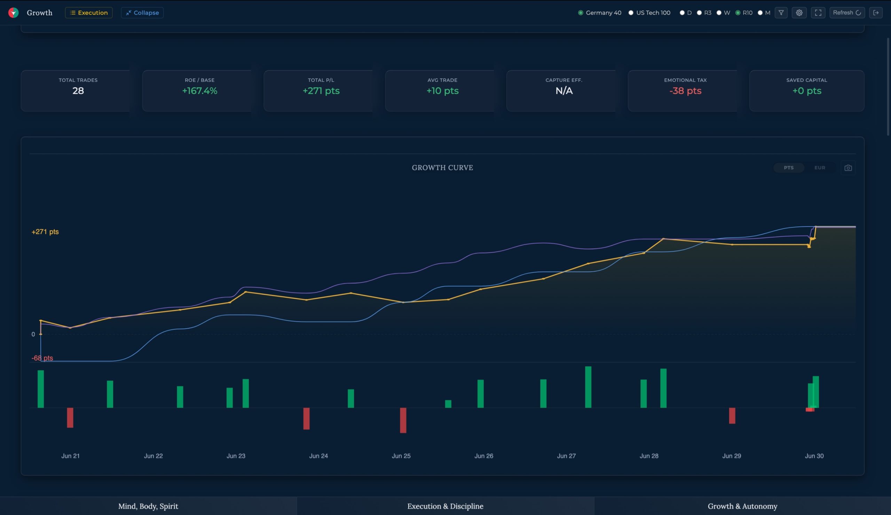Open settings via the gear icon
This screenshot has width=891, height=515.
[799, 13]
